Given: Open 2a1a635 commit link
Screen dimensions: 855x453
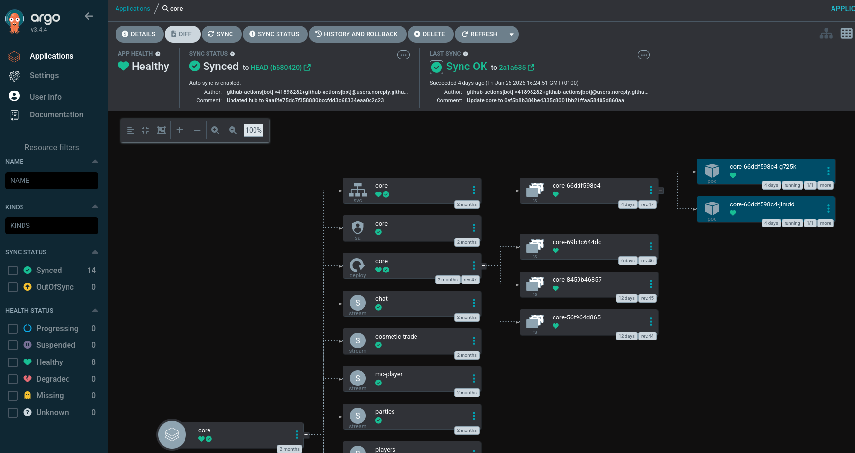Looking at the screenshot, I should pos(516,68).
